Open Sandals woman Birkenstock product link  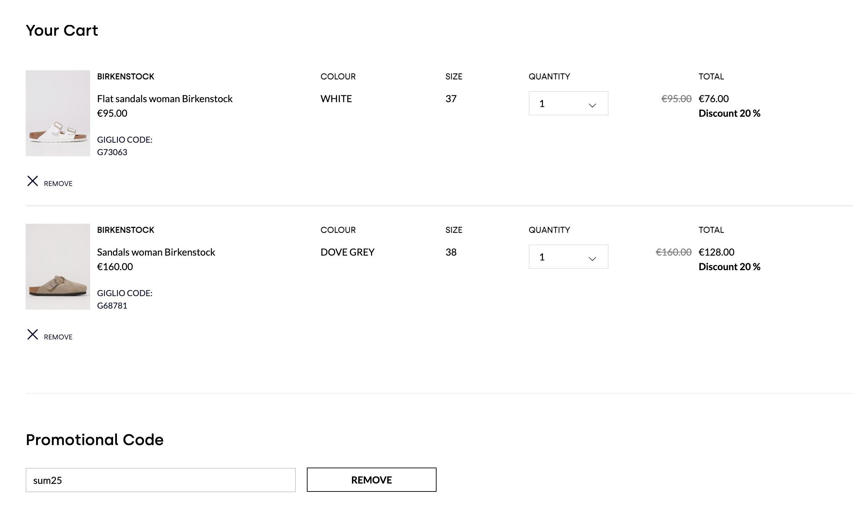tap(156, 252)
